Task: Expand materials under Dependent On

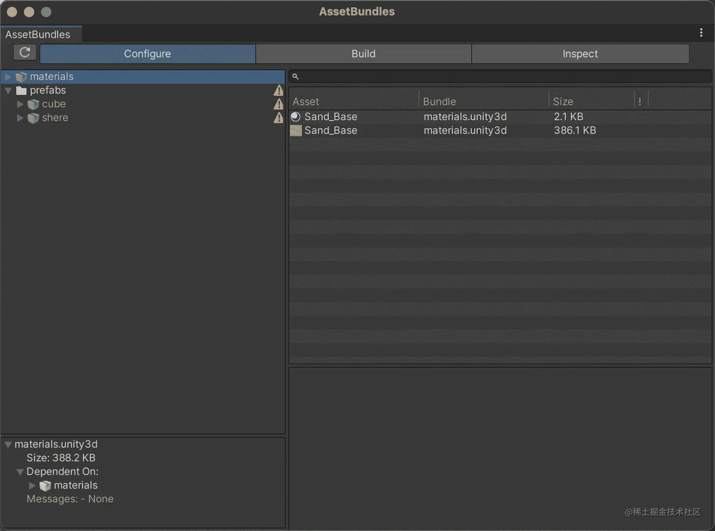Action: coord(32,486)
